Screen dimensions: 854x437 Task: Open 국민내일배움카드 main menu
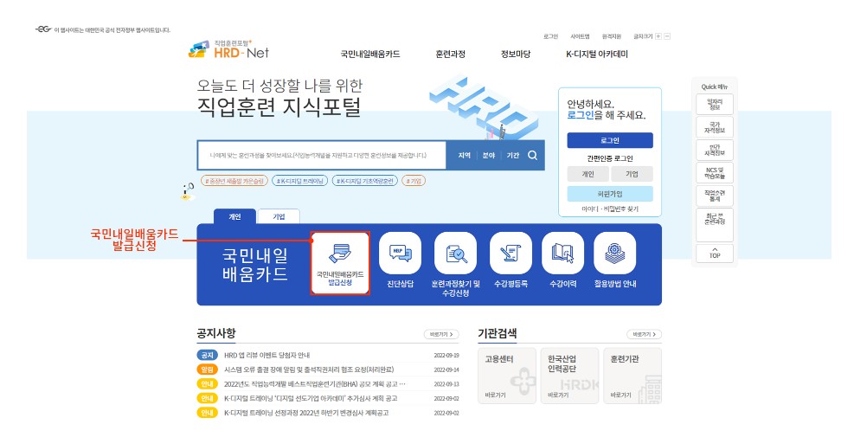point(370,54)
